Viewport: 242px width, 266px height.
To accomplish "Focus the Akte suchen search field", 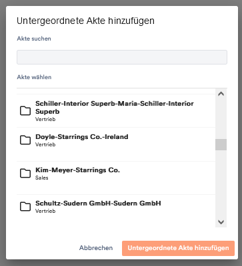I will (122, 57).
